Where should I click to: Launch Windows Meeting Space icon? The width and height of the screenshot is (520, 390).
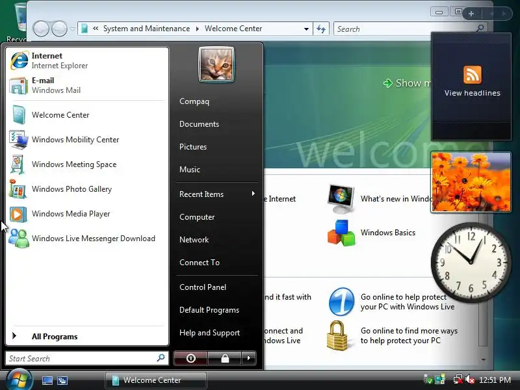click(x=18, y=164)
